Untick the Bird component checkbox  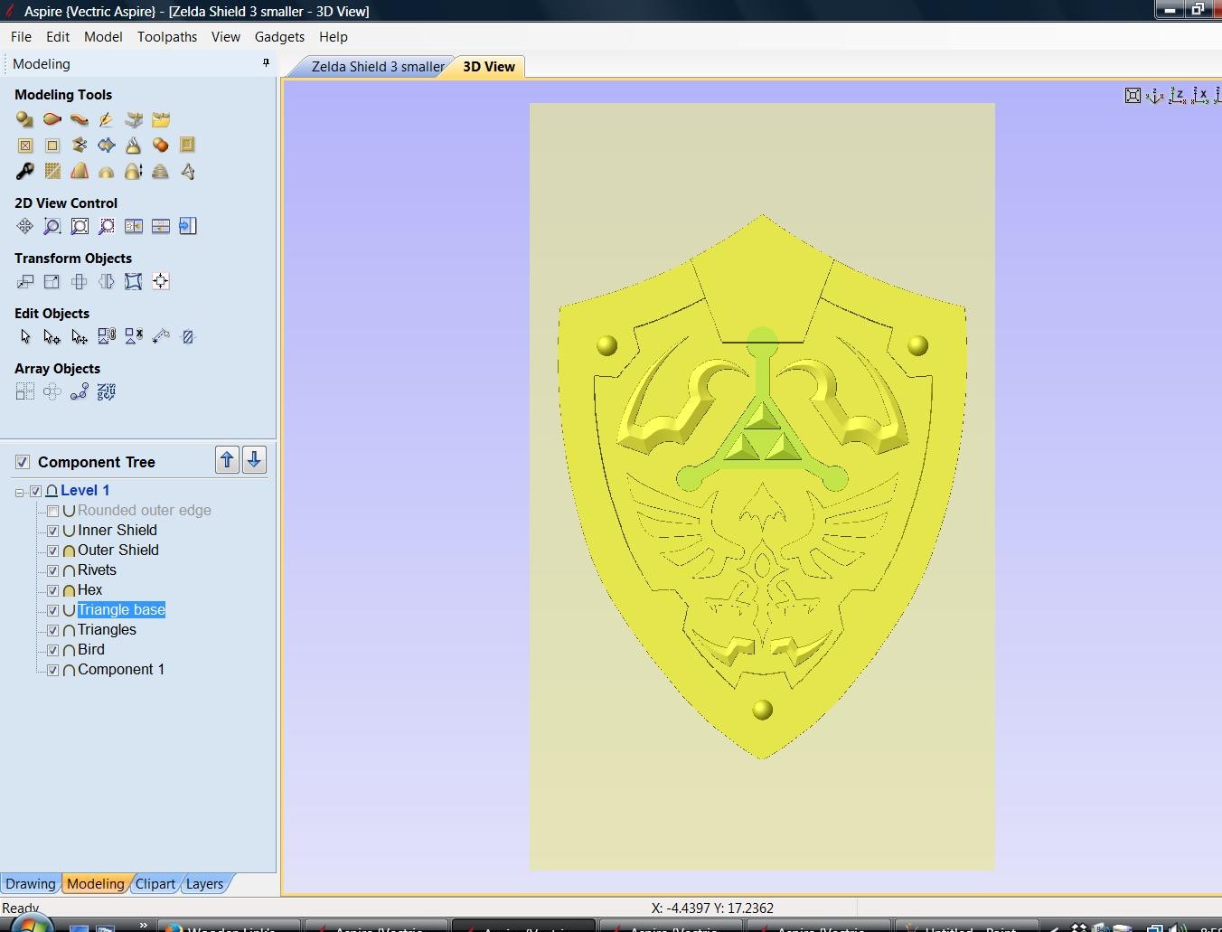pos(52,650)
